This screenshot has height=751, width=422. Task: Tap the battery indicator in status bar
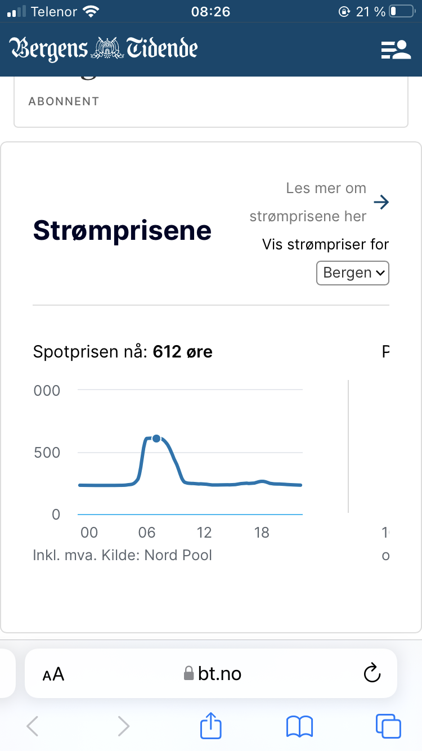click(401, 11)
